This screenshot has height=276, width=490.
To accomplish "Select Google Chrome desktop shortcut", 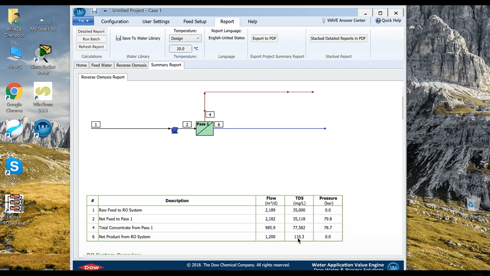I will tap(14, 98).
